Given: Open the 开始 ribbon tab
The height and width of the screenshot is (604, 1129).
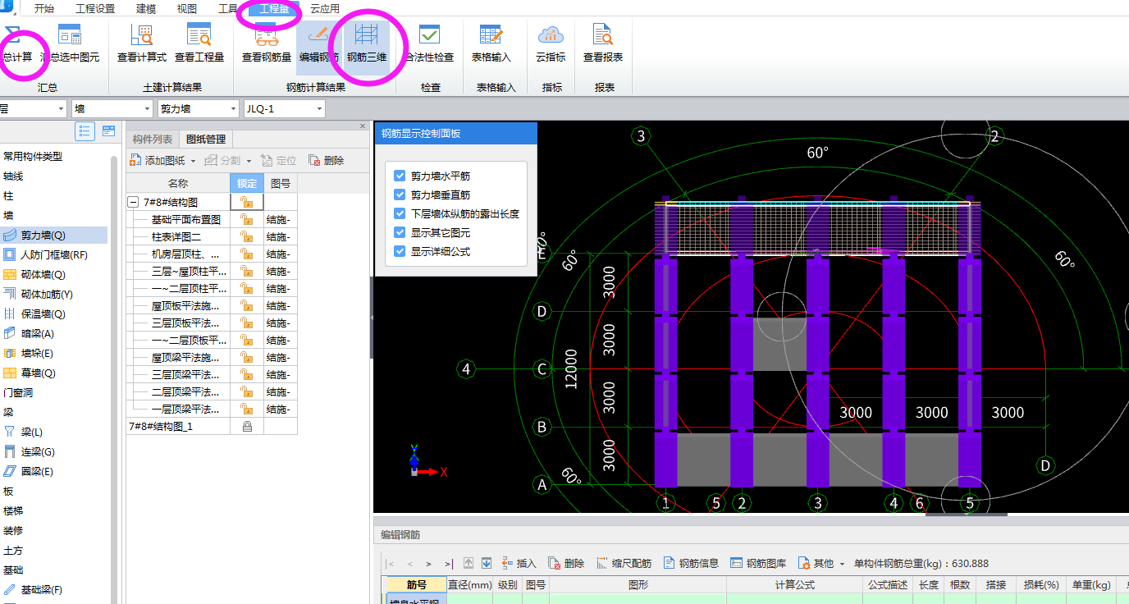Looking at the screenshot, I should tap(44, 9).
